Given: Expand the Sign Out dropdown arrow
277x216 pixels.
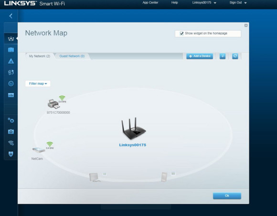Looking at the screenshot, I should [x=245, y=3].
